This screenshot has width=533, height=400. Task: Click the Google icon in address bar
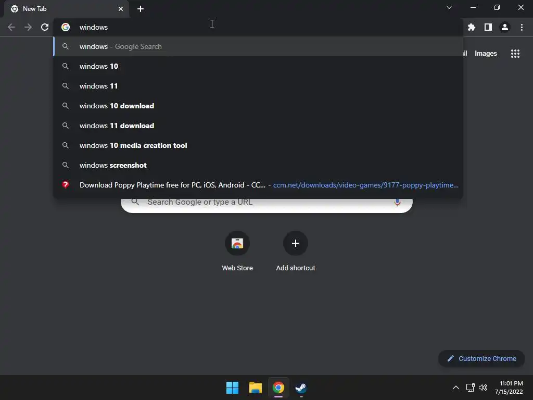click(66, 27)
